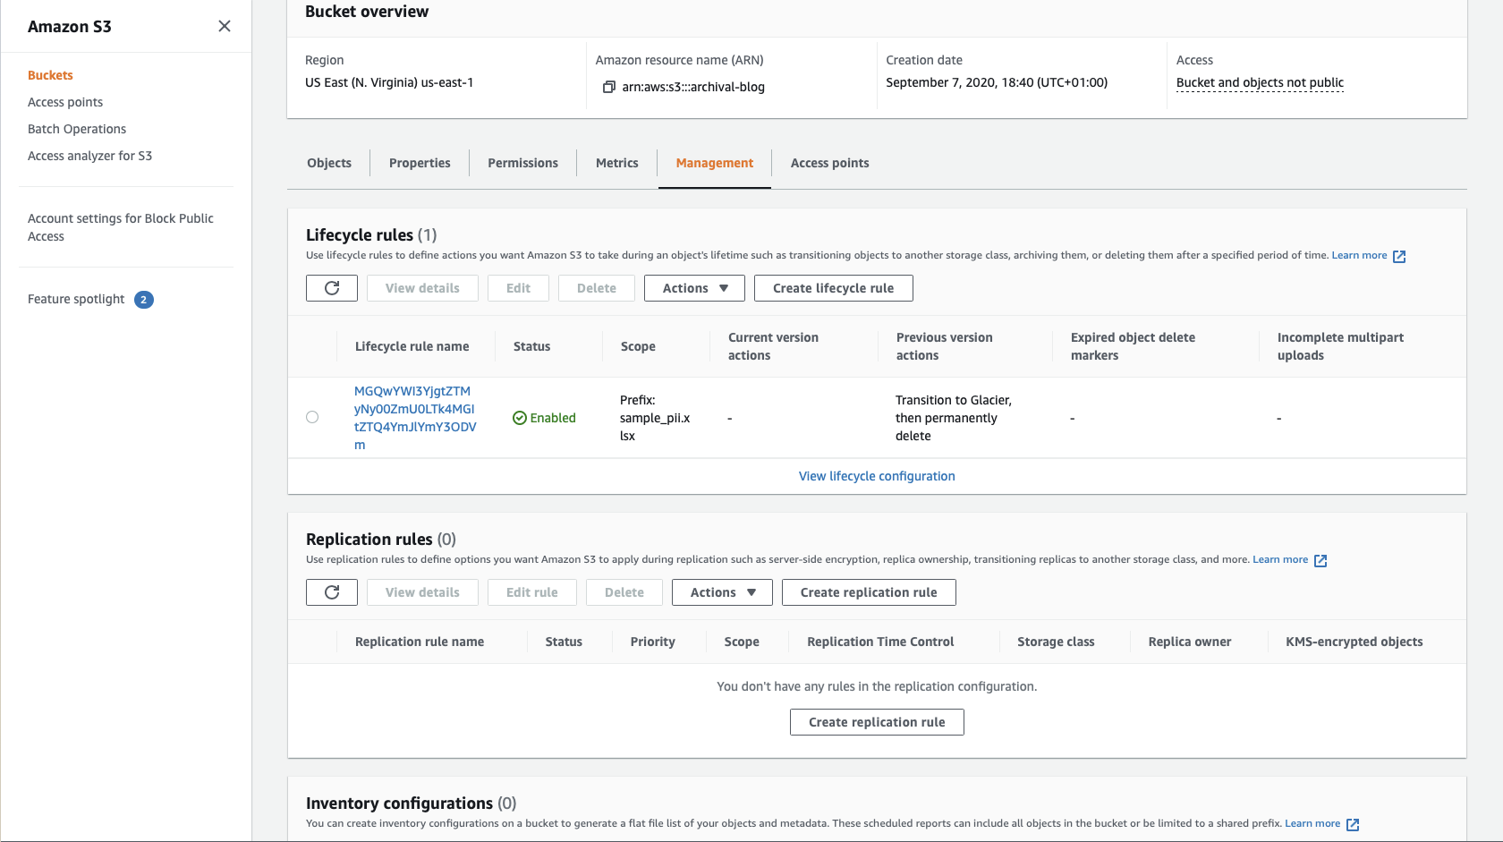Click the Replication rules Delete button
This screenshot has width=1503, height=842.
624,592
